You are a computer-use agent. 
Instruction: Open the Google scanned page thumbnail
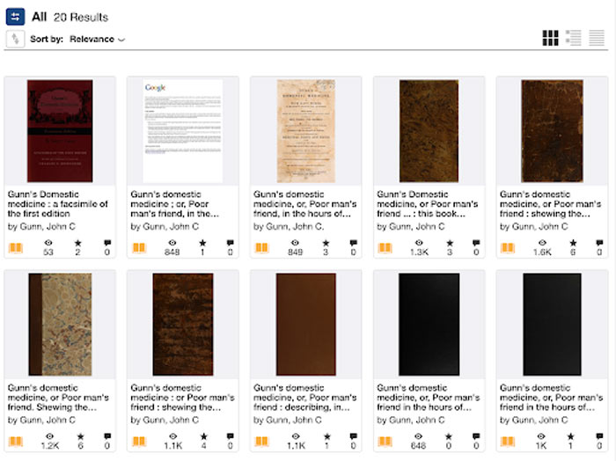click(183, 131)
